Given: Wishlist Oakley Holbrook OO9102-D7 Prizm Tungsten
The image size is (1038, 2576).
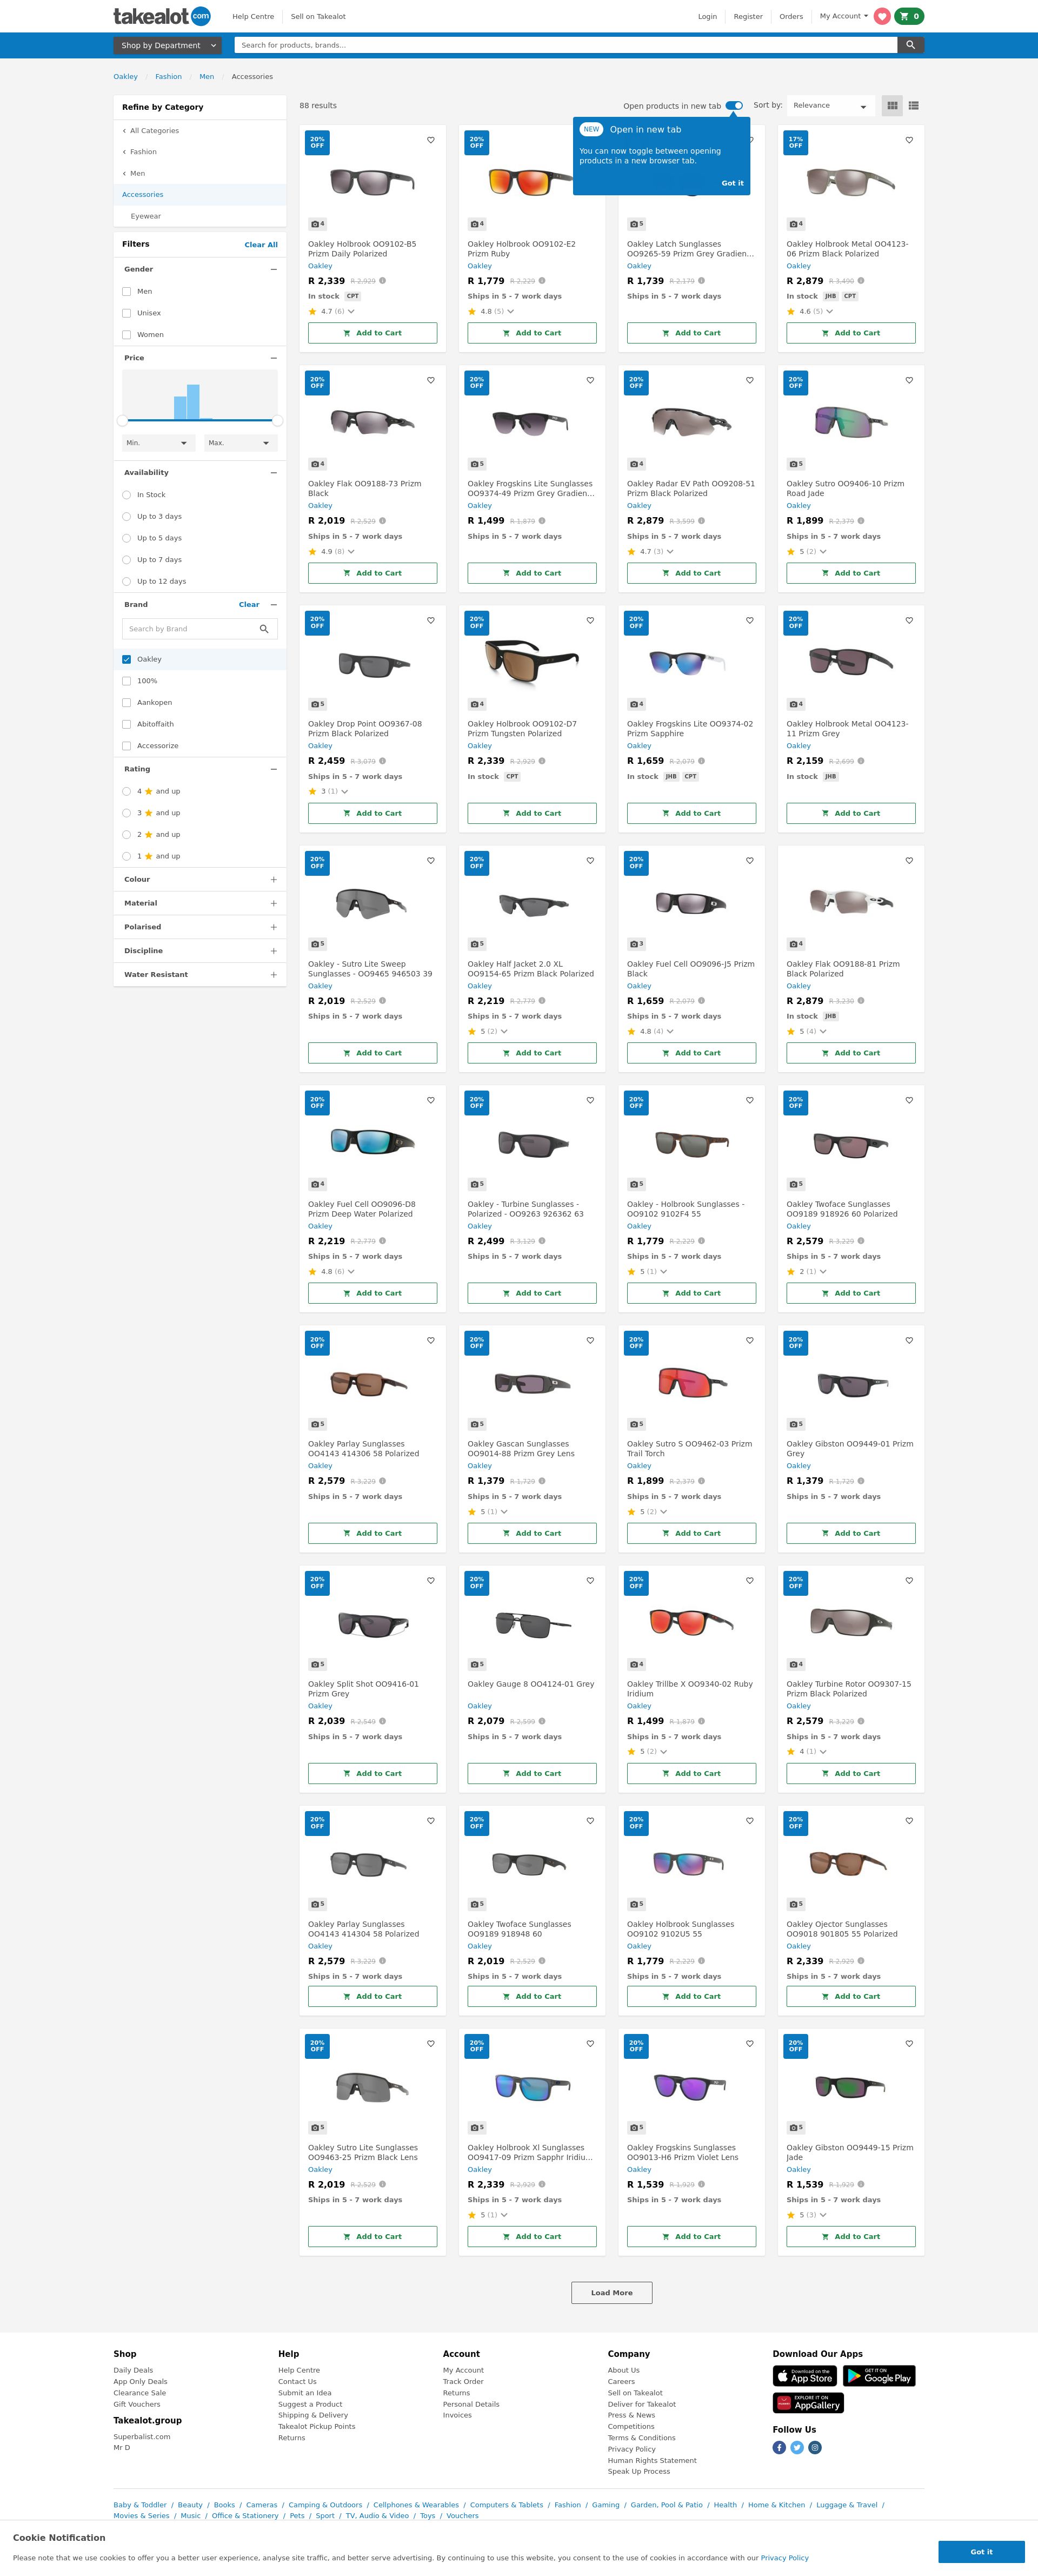Looking at the screenshot, I should [590, 620].
